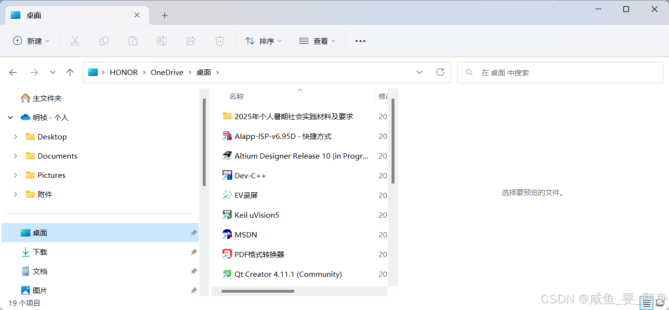669x310 pixels.
Task: Switch to large thumbnails view icon
Action: 660,302
